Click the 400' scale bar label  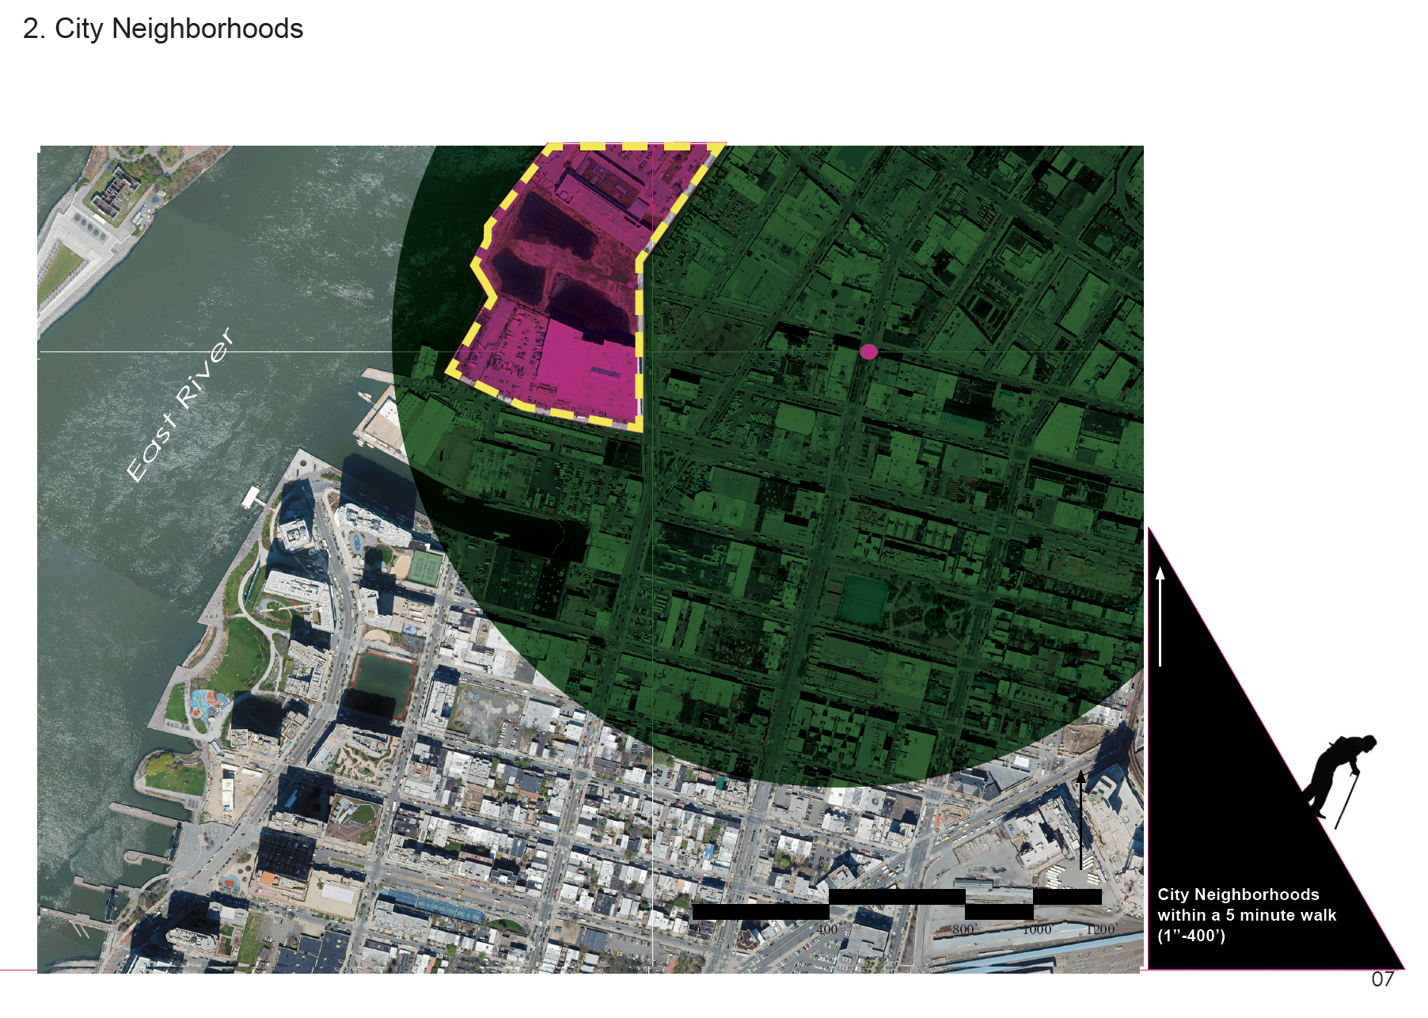click(829, 929)
